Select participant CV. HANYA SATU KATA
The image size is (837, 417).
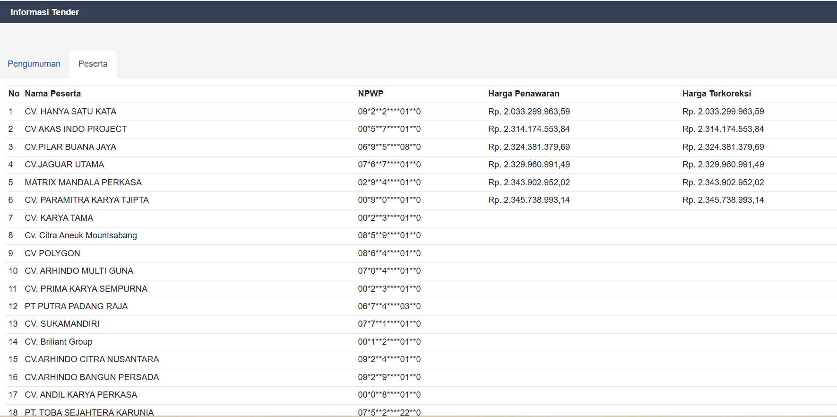click(x=70, y=112)
